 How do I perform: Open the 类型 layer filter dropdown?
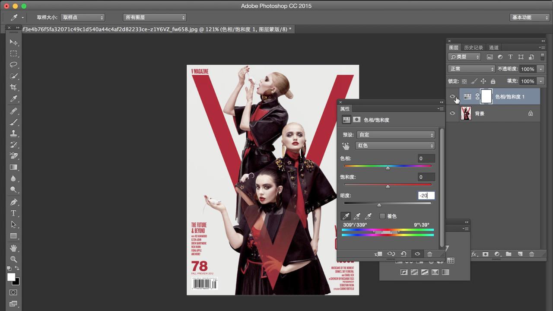click(x=465, y=57)
